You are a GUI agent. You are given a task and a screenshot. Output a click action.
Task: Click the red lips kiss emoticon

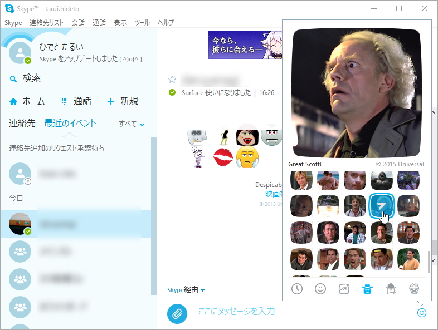click(x=223, y=157)
